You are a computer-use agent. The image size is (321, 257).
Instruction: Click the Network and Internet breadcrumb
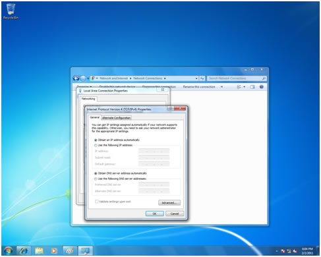[113, 78]
